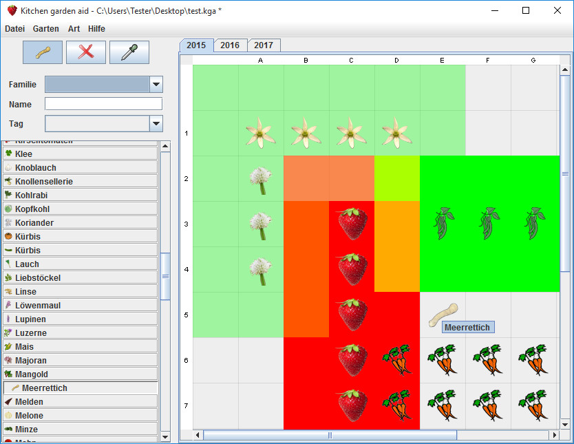This screenshot has height=444, width=574.
Task: Open the Garten menu
Action: click(x=46, y=29)
